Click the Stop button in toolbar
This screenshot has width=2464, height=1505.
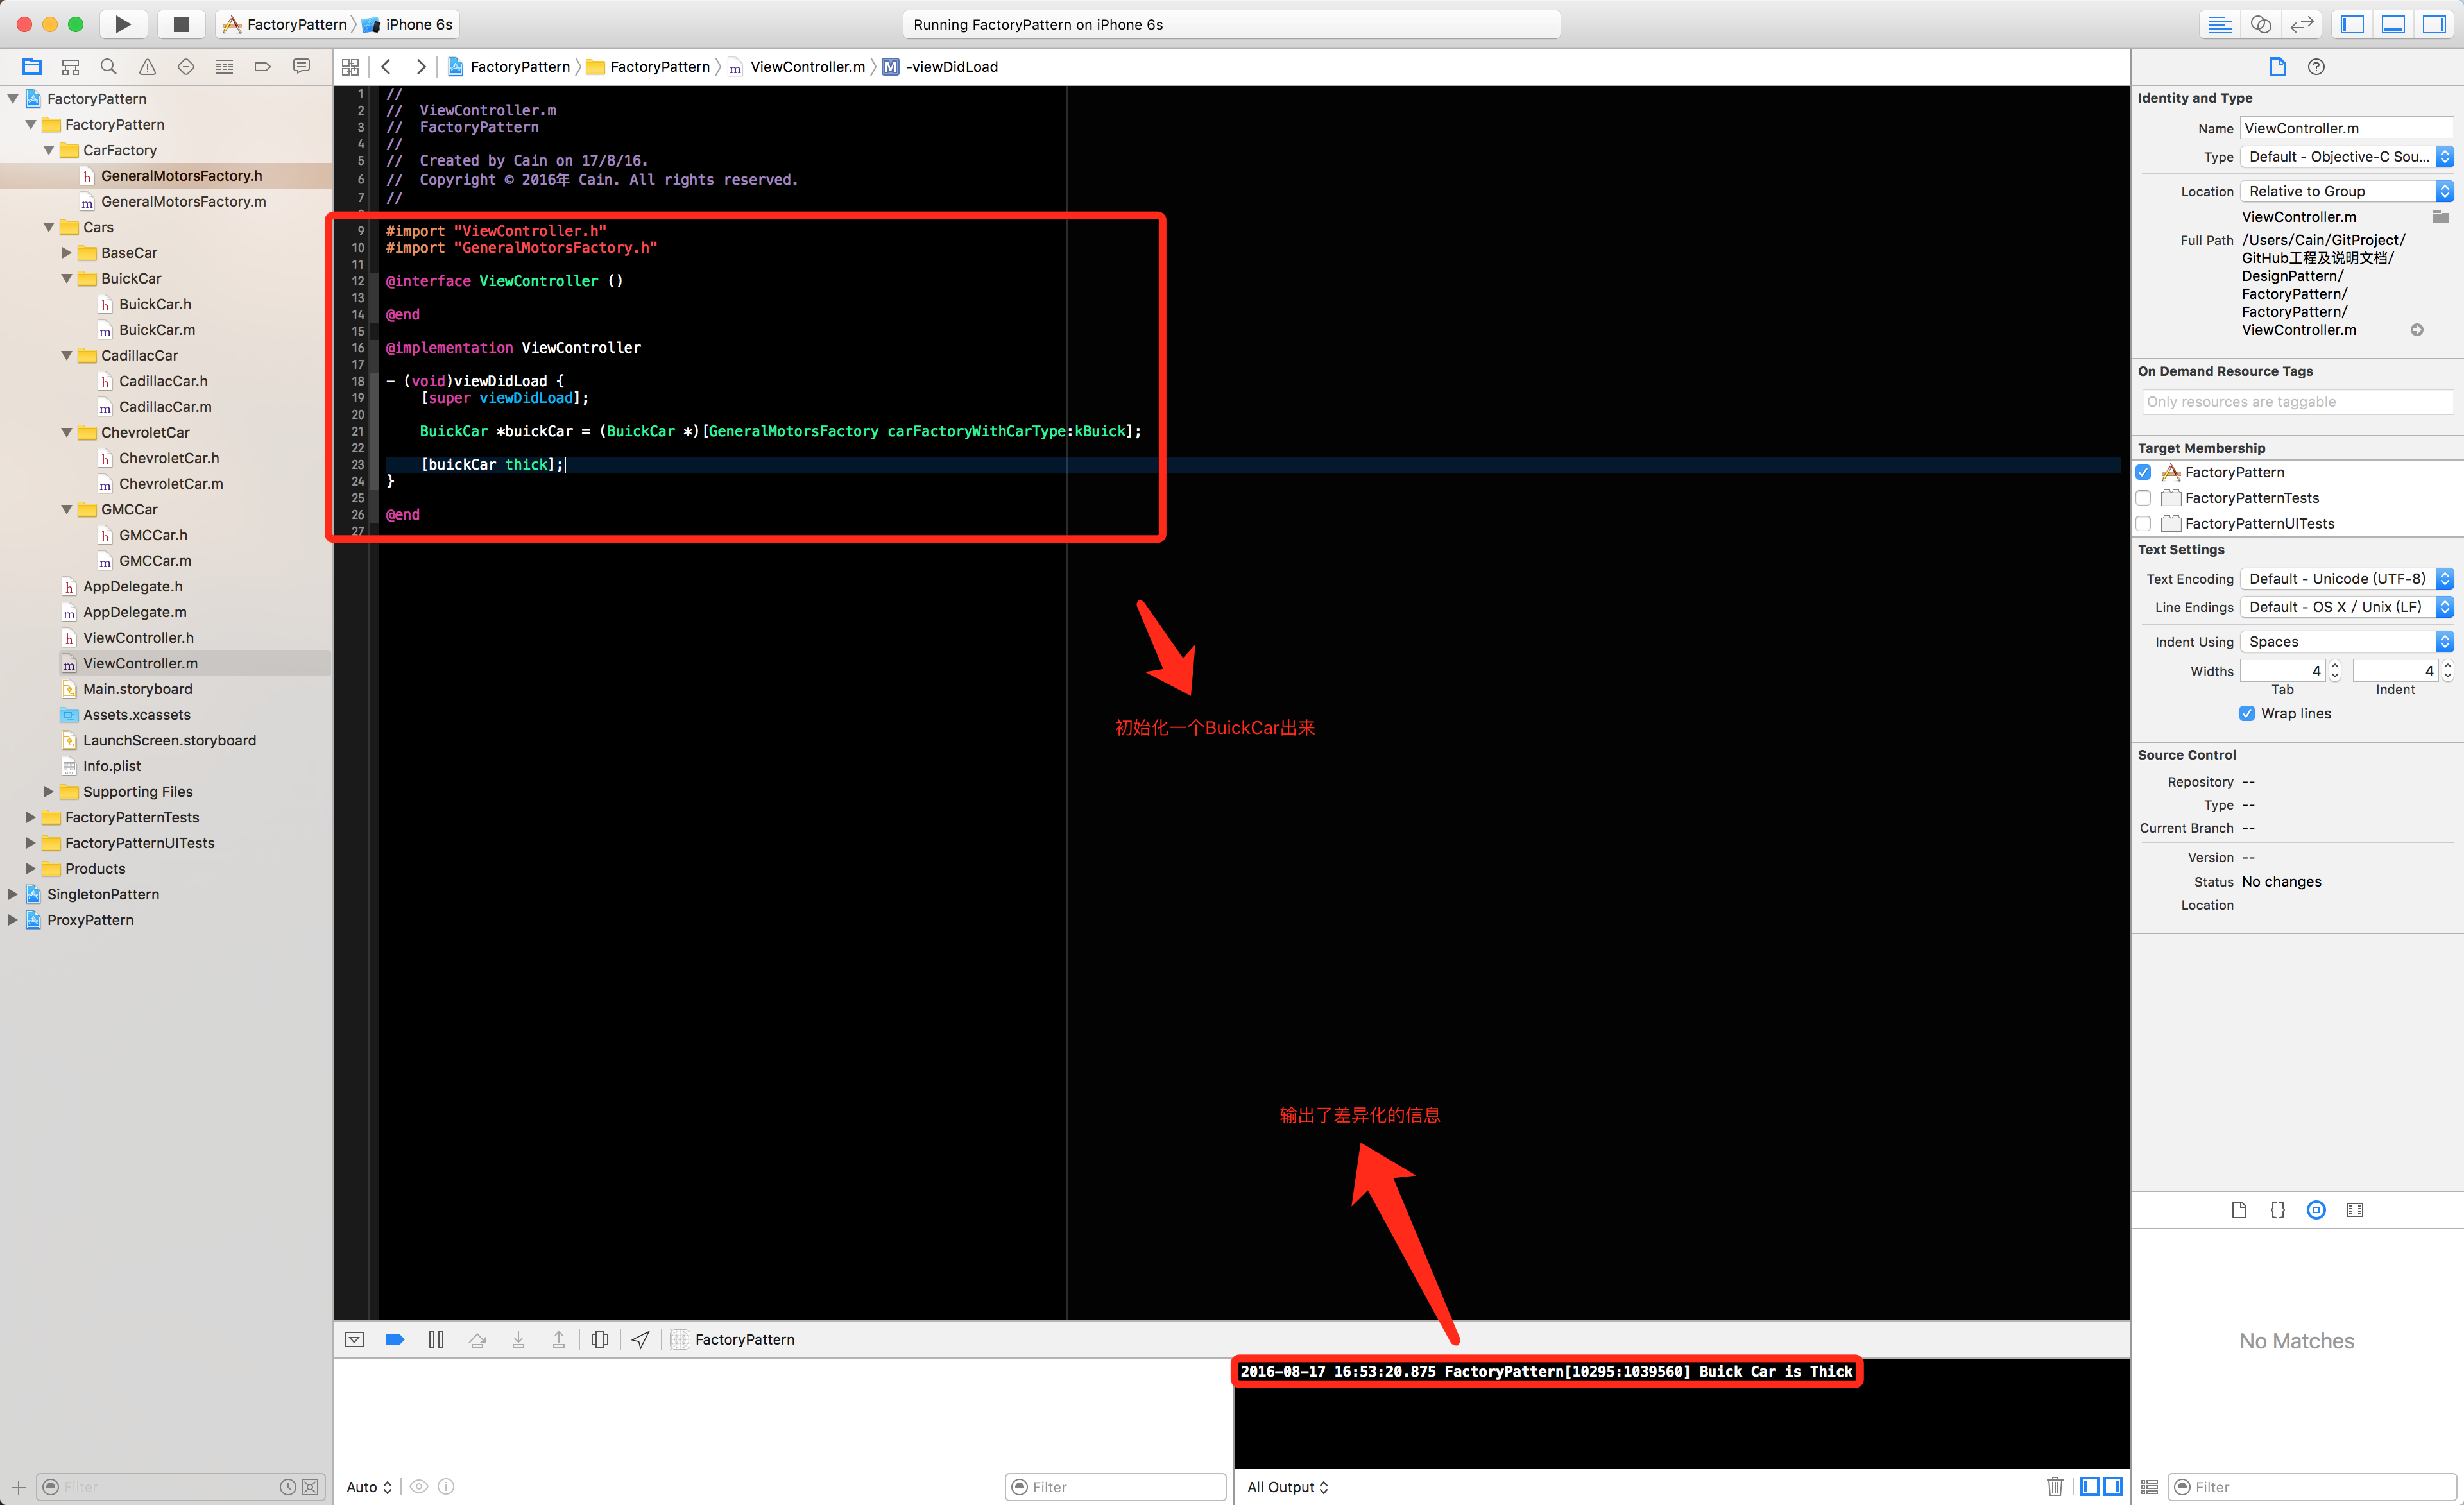point(181,24)
